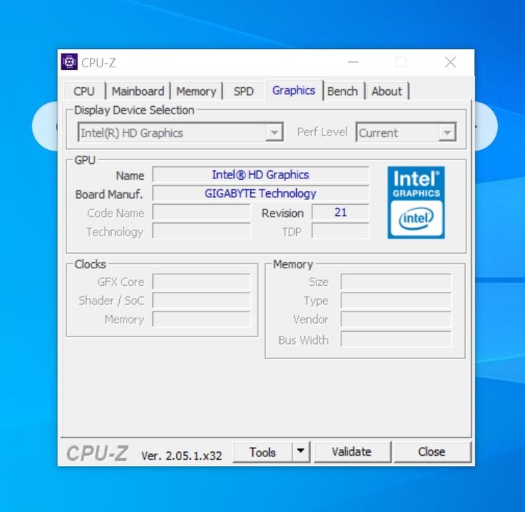Click the CPU-Z logo text at bottom left

[97, 453]
